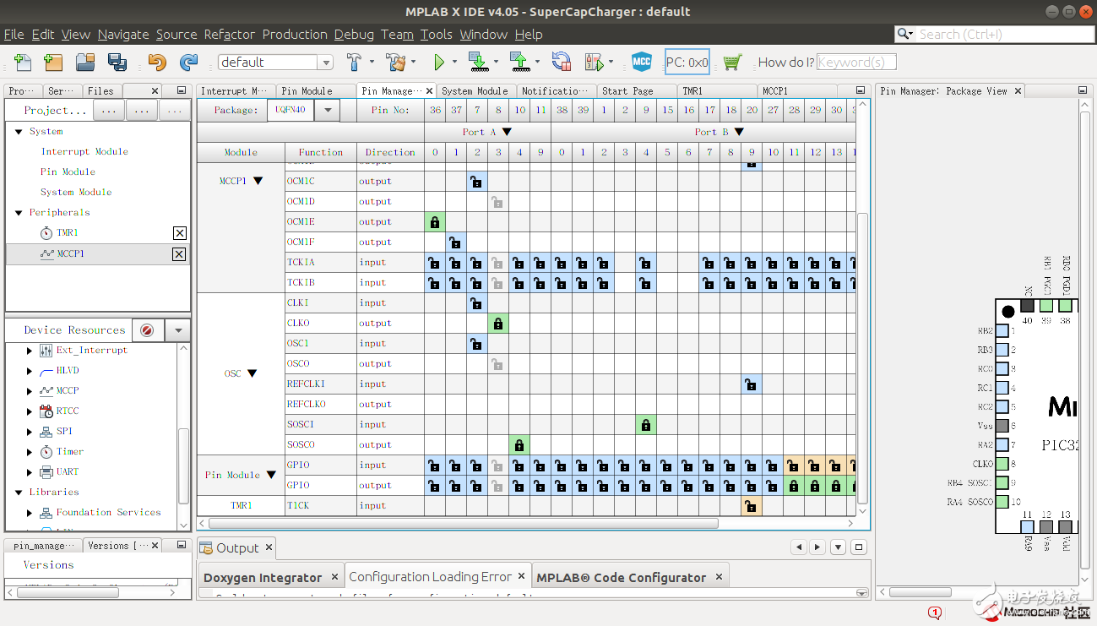Image resolution: width=1097 pixels, height=626 pixels.
Task: Open the shopping cart icon in toolbar
Action: [732, 62]
